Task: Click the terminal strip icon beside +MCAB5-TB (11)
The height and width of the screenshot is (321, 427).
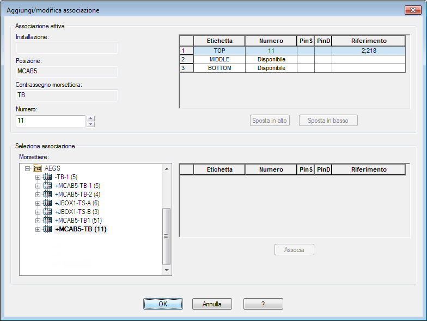Action: [x=48, y=229]
